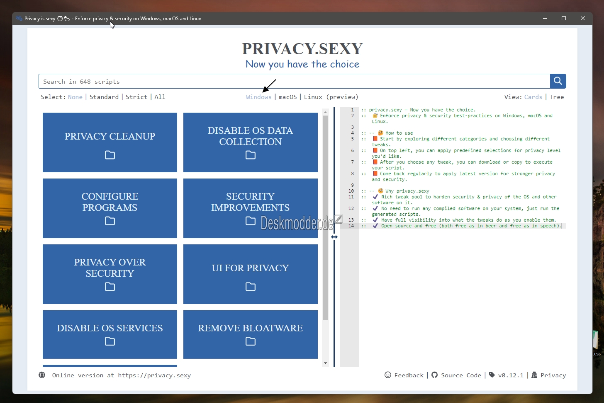Click the smiley icon next to Feedback
Viewport: 604px width, 403px height.
click(388, 375)
